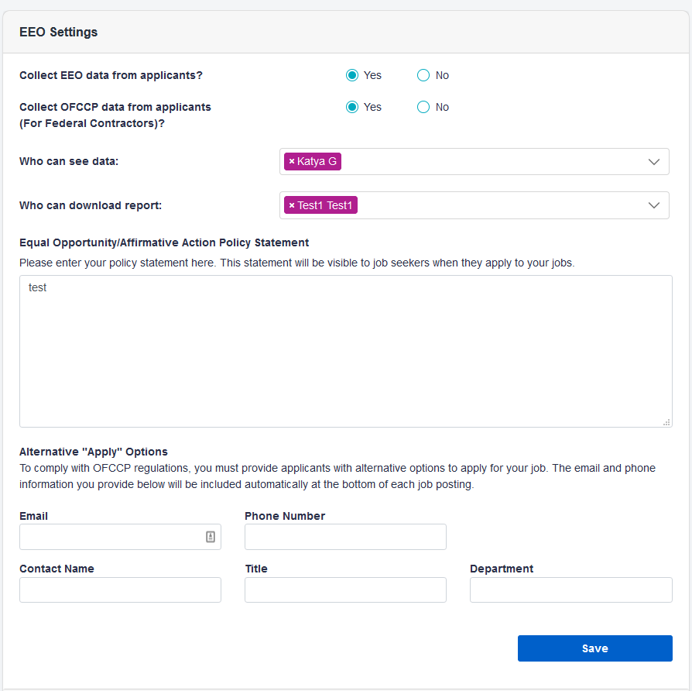Image resolution: width=692 pixels, height=691 pixels.
Task: Click the icon inside the Email field
Action: [x=211, y=536]
